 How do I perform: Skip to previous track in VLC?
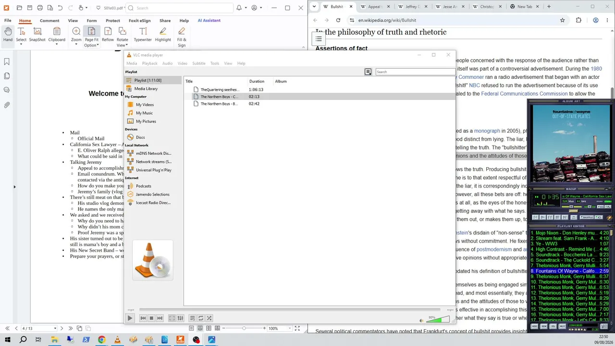coord(143,318)
